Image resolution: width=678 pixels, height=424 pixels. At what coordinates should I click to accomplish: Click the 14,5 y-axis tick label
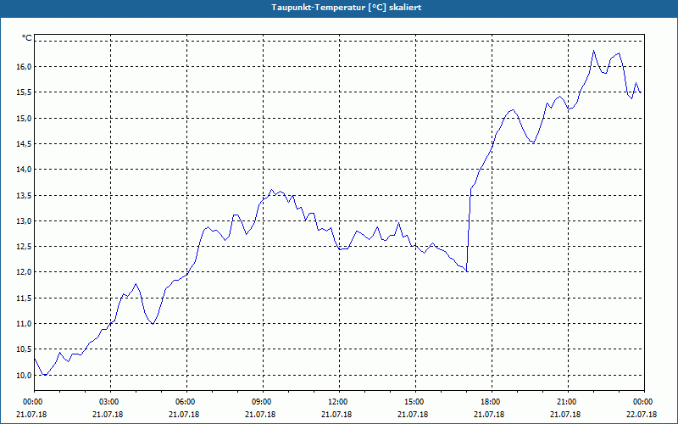[25, 143]
